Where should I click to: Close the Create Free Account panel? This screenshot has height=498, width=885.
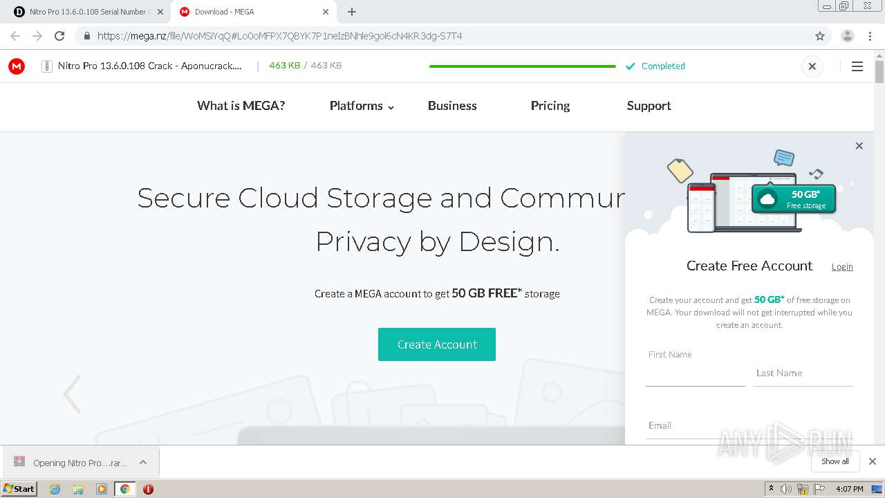tap(859, 146)
